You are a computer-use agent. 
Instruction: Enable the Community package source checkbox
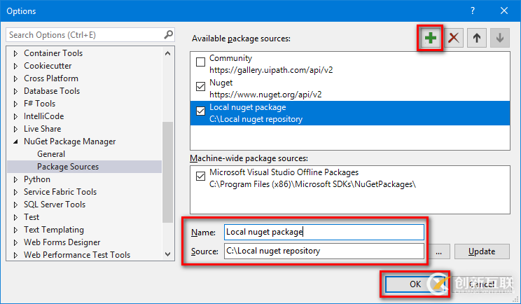pyautogui.click(x=201, y=62)
